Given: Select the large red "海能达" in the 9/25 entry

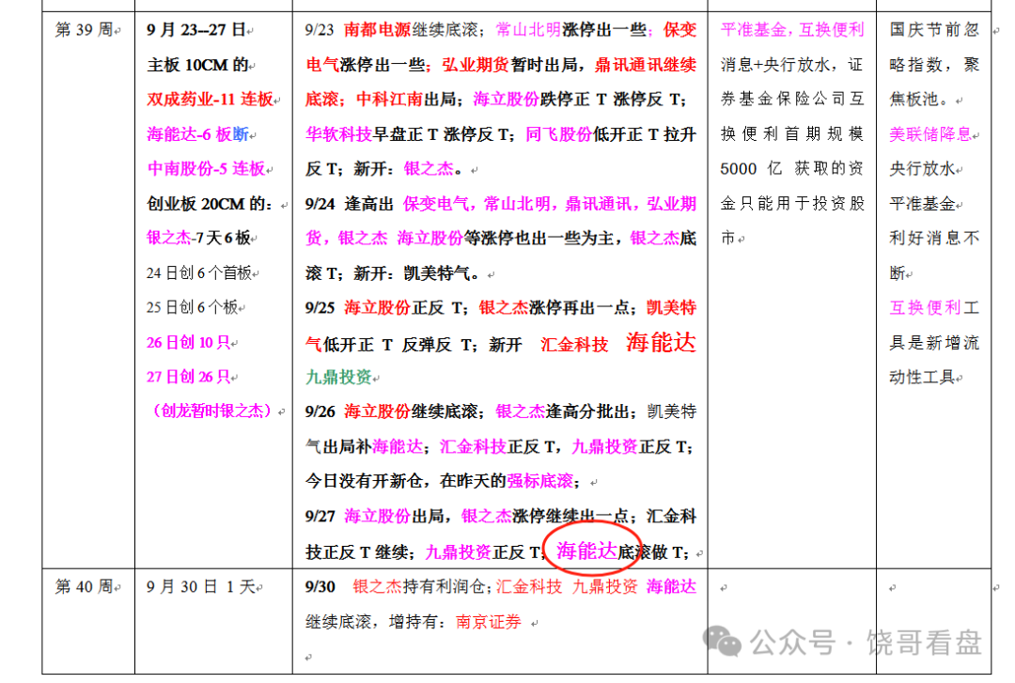Looking at the screenshot, I should (661, 343).
